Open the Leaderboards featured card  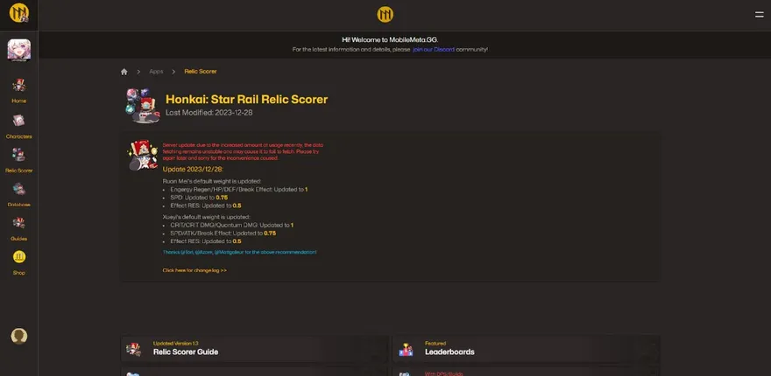(x=578, y=349)
